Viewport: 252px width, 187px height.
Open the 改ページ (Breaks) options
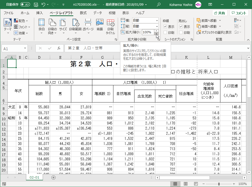click(x=88, y=26)
